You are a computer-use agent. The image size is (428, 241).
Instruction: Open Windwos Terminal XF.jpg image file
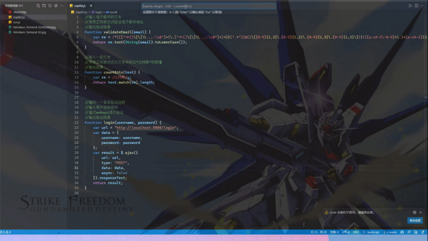click(29, 32)
